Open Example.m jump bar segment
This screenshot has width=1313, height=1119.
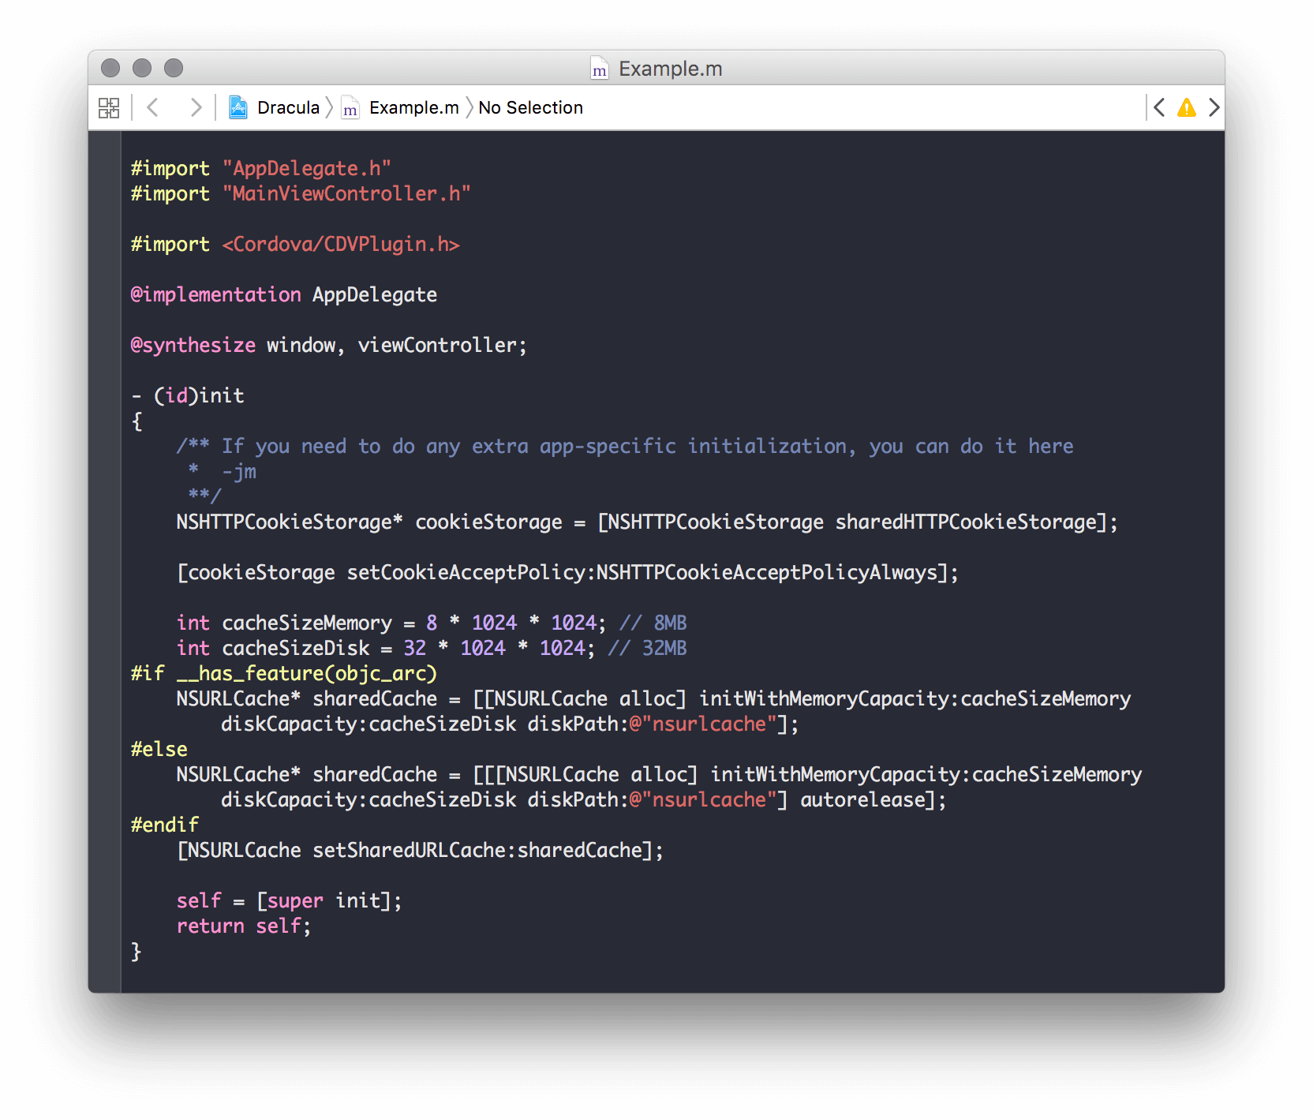point(414,108)
